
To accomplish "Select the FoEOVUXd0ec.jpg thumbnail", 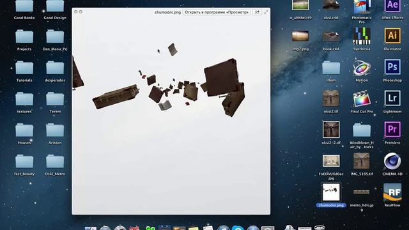I will 331,161.
